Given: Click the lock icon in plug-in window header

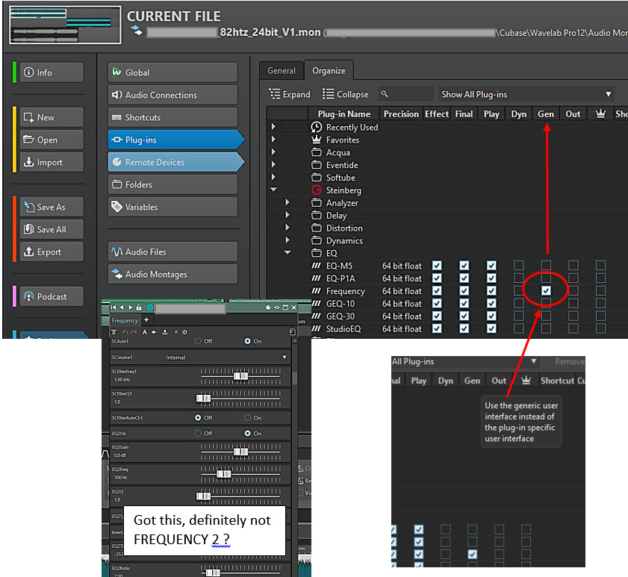Looking at the screenshot, I should 139,308.
